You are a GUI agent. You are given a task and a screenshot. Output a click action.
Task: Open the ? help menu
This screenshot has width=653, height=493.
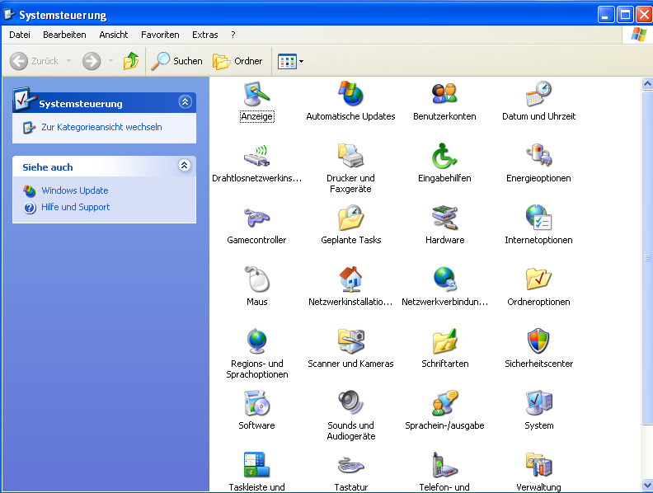[233, 35]
